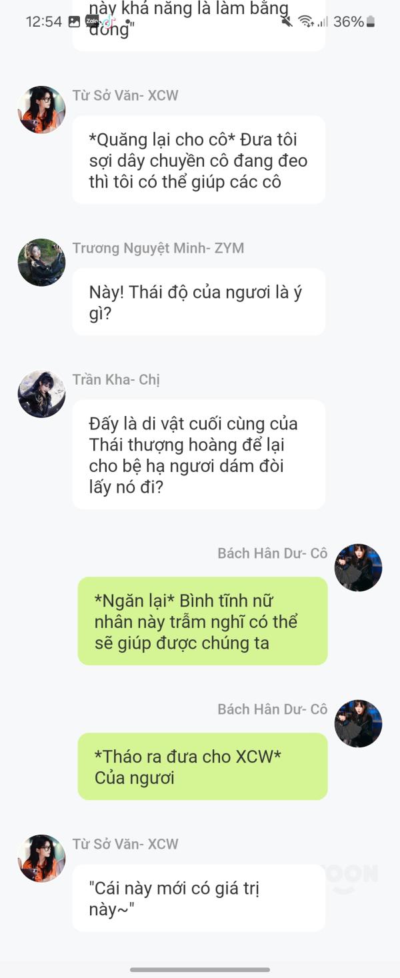Tap Từ Sở Văn avatar beside necklace request message
Image resolution: width=400 pixels, height=978 pixels.
click(41, 110)
